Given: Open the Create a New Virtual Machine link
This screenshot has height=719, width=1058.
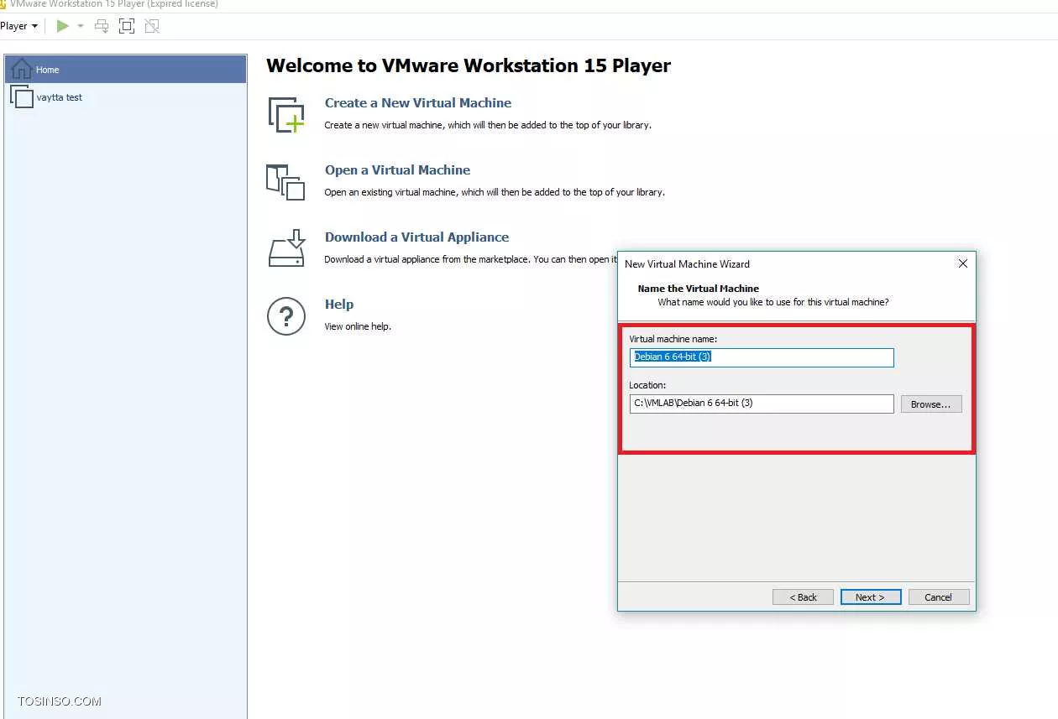Looking at the screenshot, I should coord(417,103).
